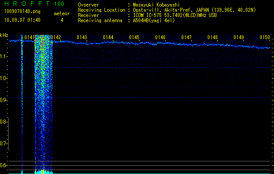This screenshot has width=274, height=174.
Task: Click the 0.6 kHz axis label
Action: (3, 165)
